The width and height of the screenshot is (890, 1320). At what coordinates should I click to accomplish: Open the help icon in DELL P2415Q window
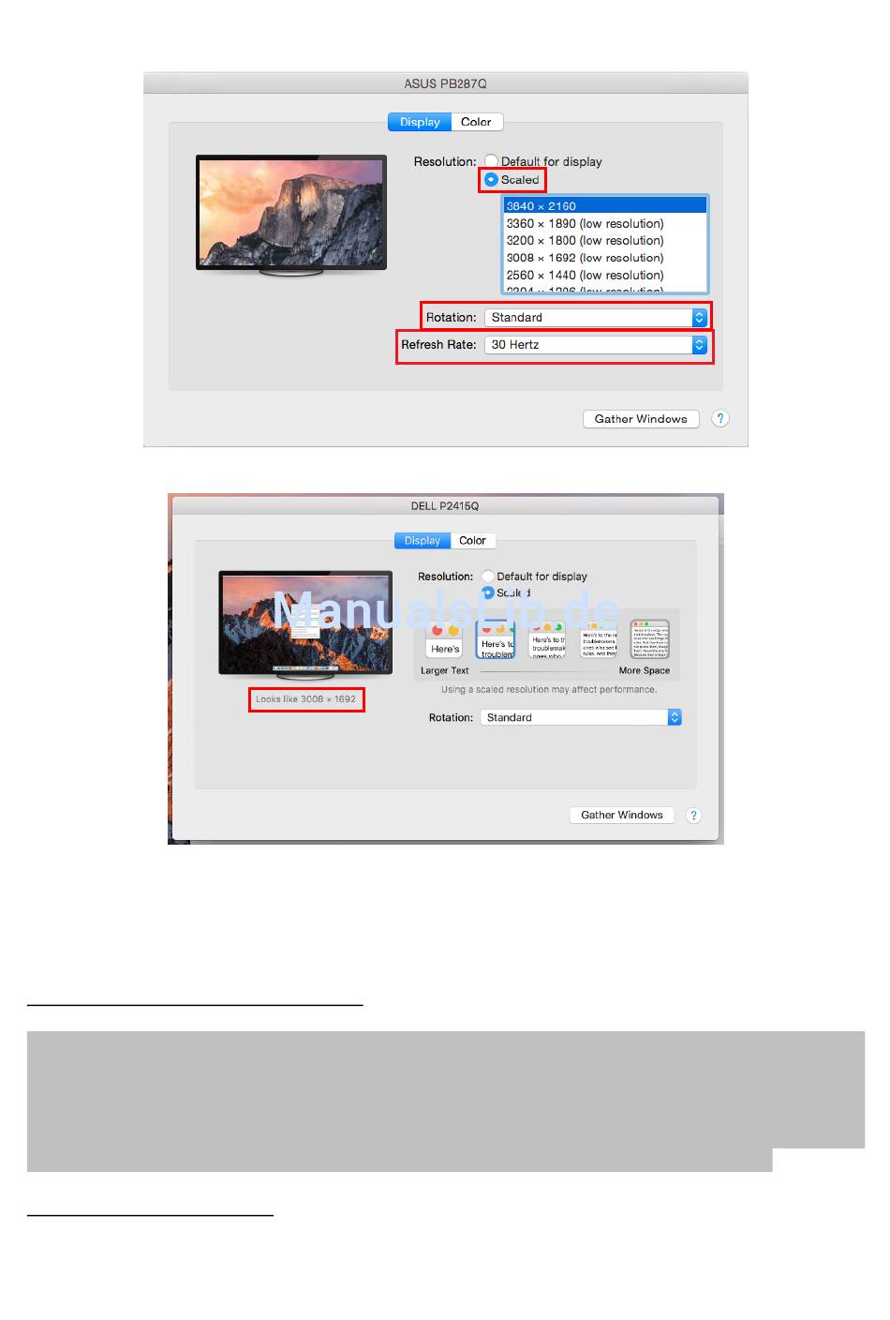tap(693, 816)
